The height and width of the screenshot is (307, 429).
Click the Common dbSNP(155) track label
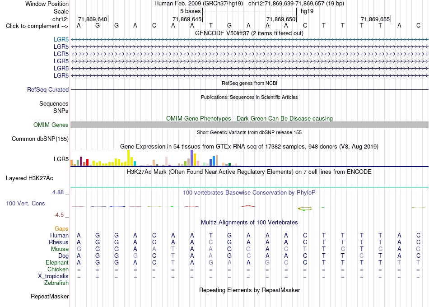[x=40, y=139]
